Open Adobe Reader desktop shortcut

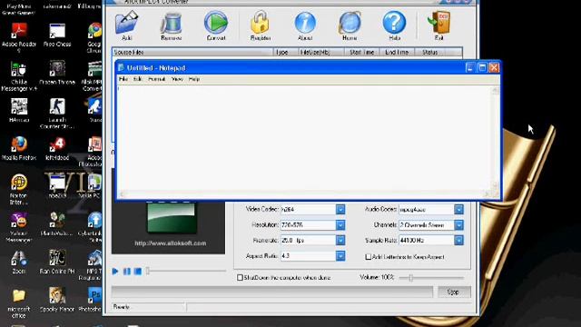[19, 37]
